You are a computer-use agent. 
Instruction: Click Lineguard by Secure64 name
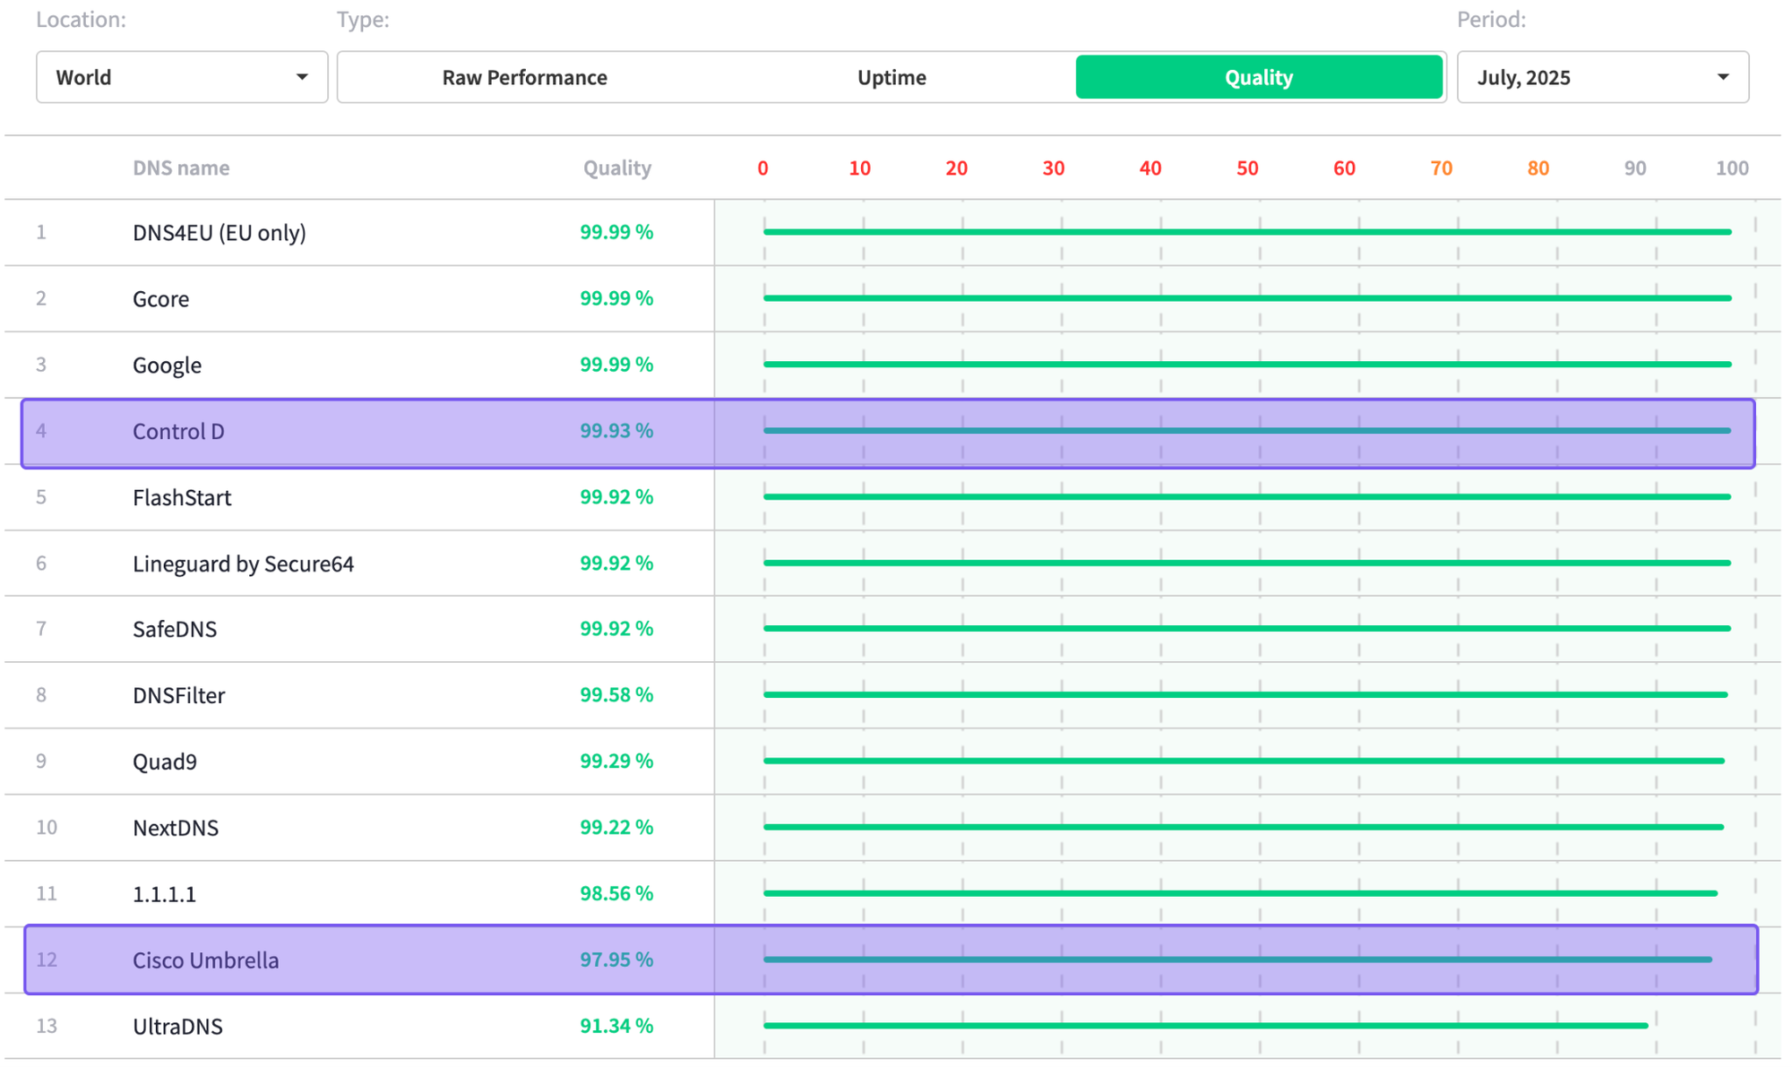pos(243,564)
